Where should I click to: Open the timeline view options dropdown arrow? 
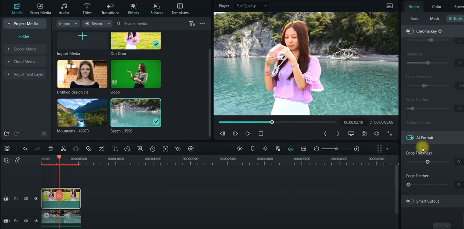(387, 149)
